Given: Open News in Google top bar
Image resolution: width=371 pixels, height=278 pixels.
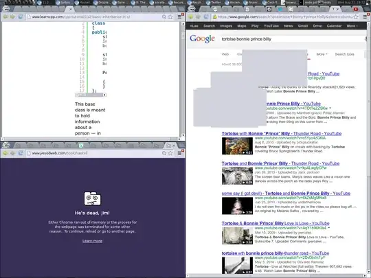Looking at the screenshot, I should [288, 26].
